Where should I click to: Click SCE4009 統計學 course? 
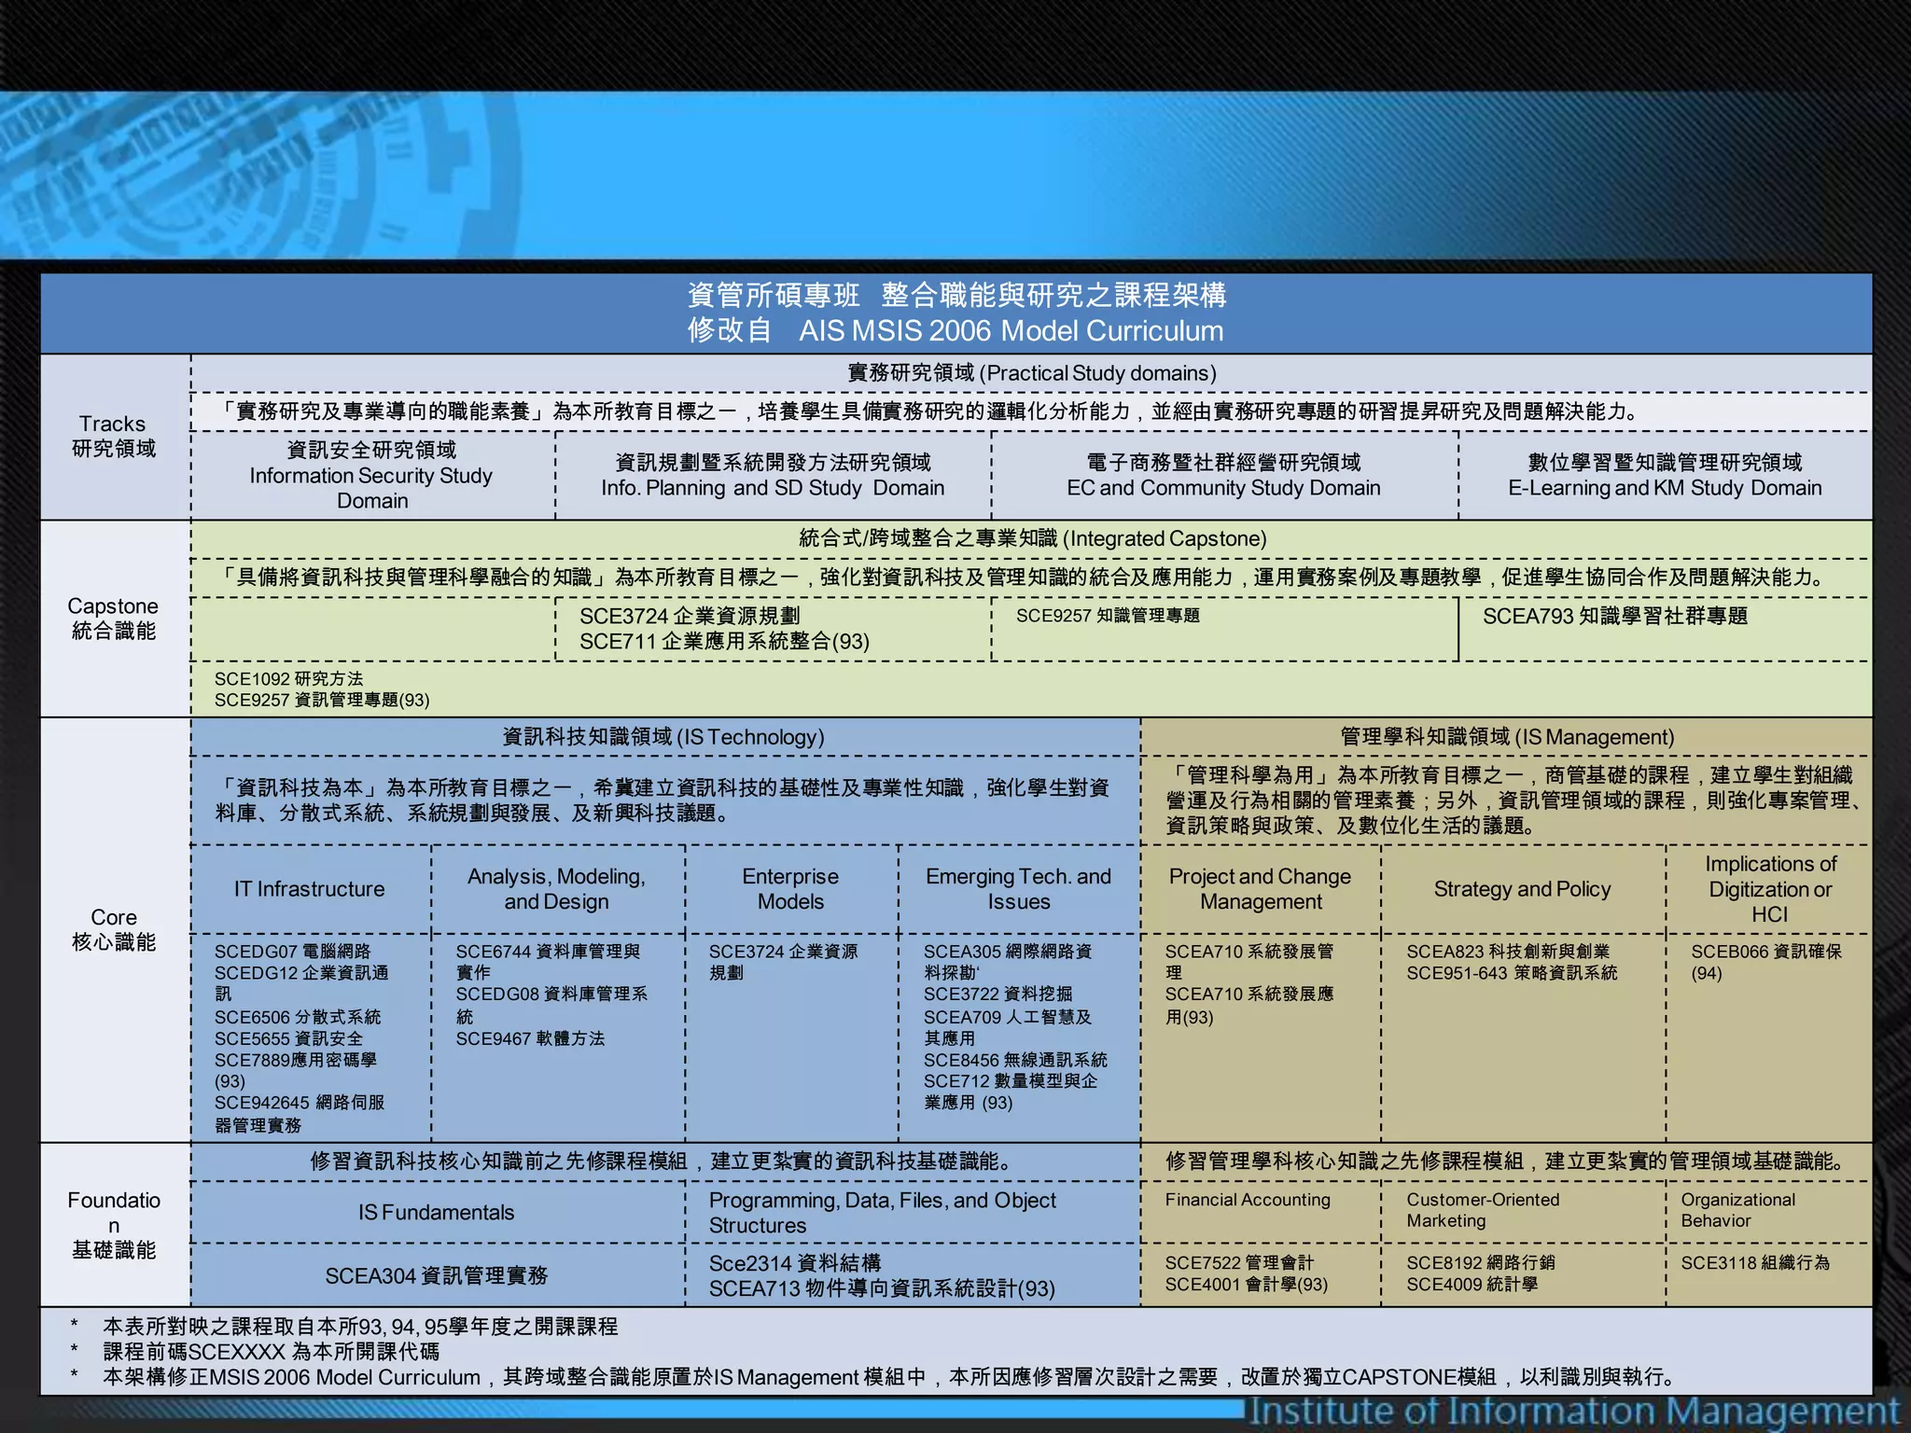point(1472,1285)
